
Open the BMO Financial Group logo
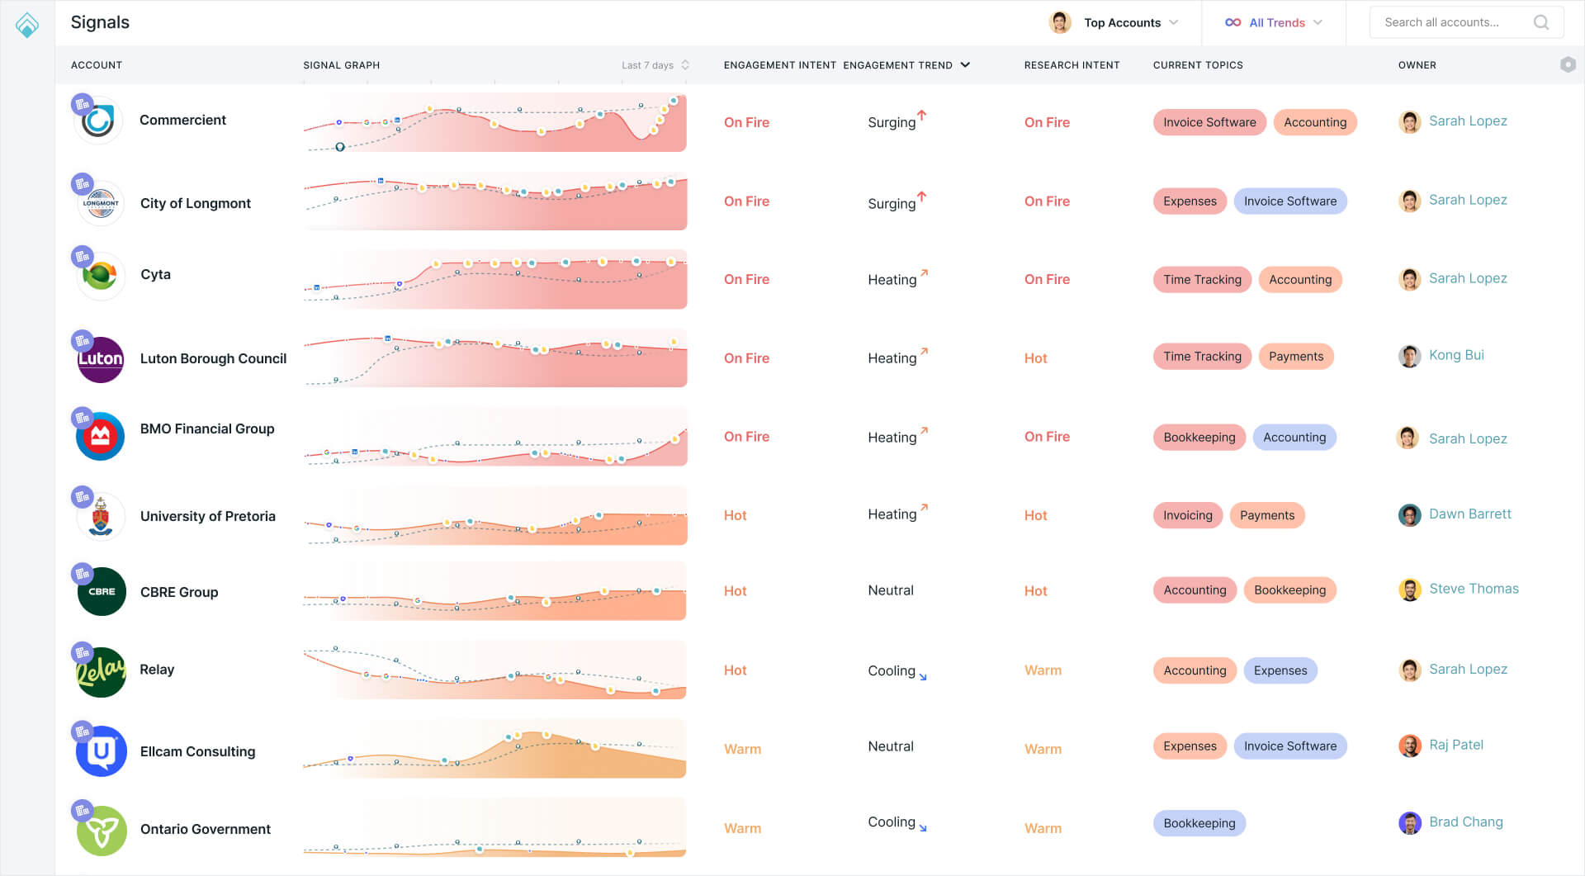pos(101,436)
